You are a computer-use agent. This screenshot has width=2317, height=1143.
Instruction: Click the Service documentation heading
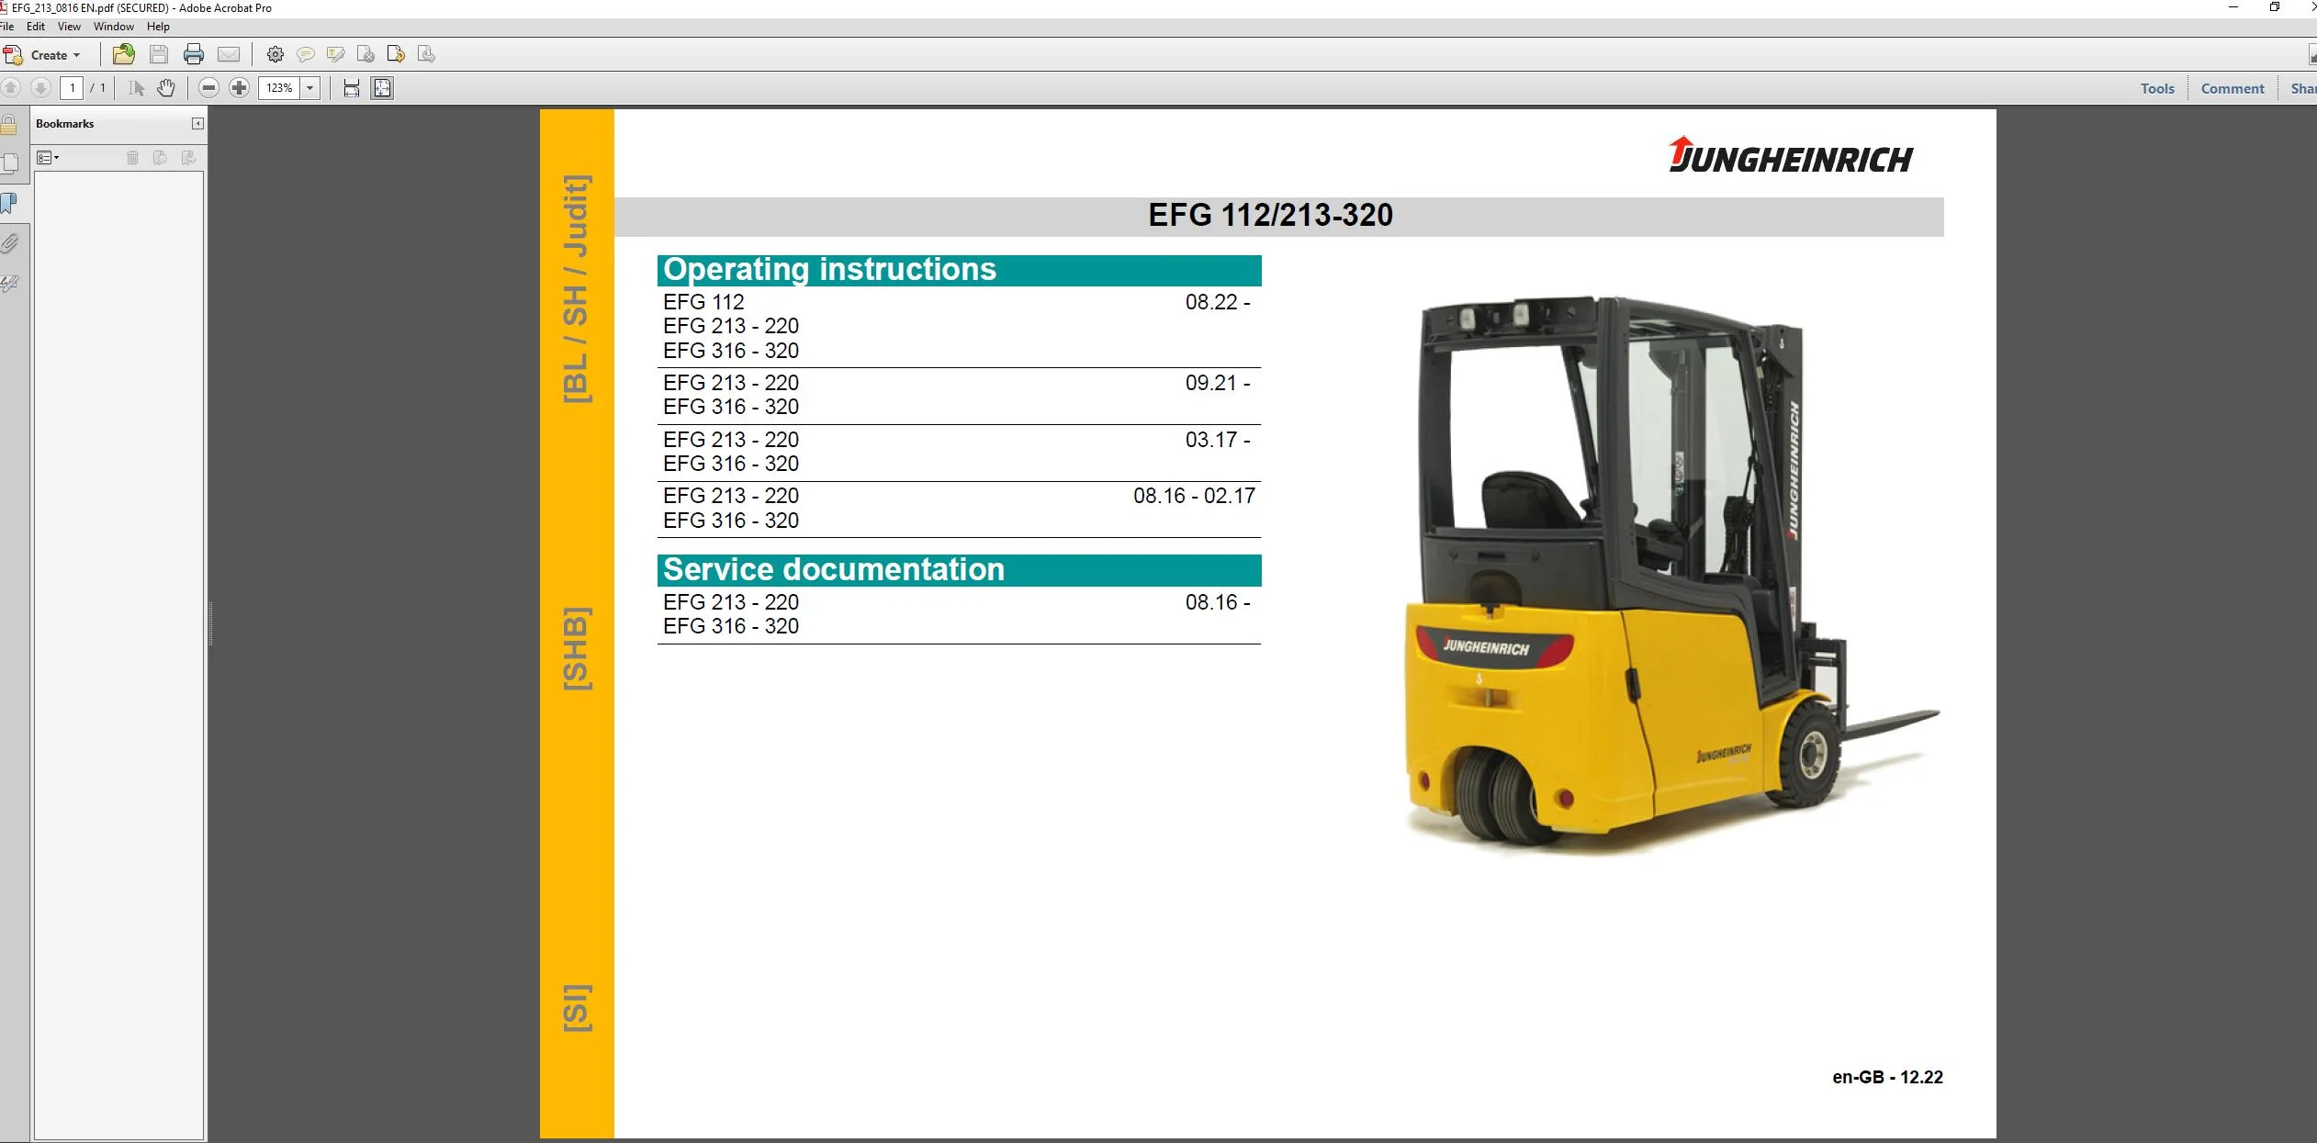[x=834, y=570]
